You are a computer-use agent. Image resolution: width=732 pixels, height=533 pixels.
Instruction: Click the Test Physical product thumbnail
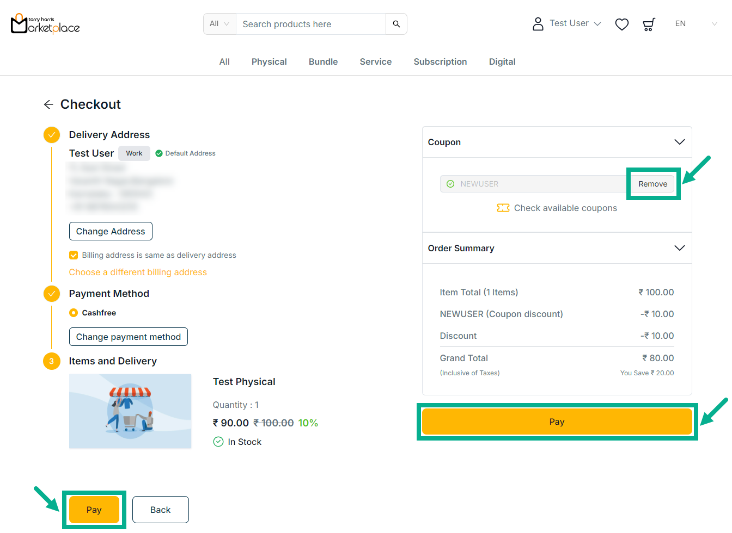(x=130, y=411)
